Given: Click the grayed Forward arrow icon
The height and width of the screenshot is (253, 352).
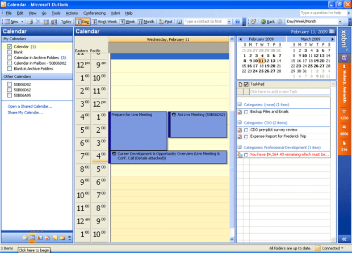Looking at the screenshot, I should click(280, 22).
